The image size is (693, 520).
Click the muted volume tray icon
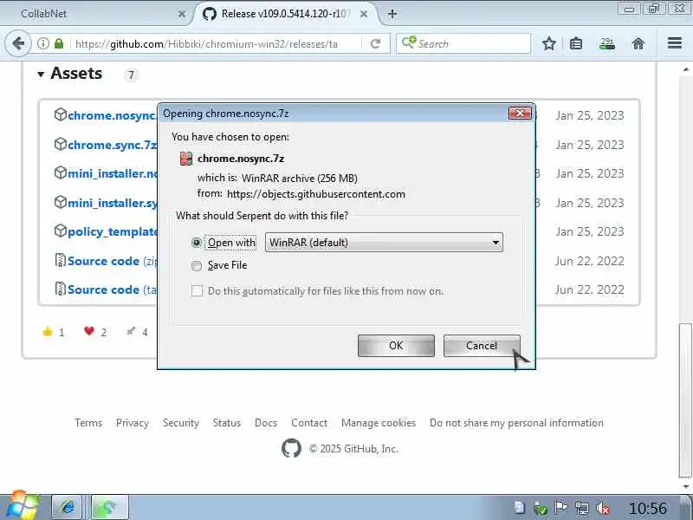pyautogui.click(x=603, y=508)
